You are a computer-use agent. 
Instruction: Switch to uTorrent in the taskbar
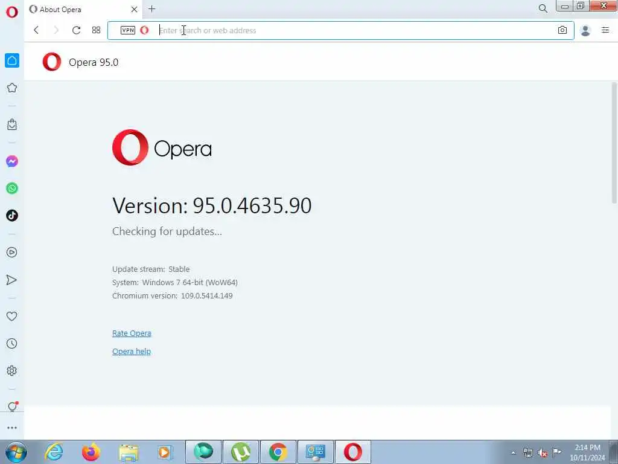point(241,452)
